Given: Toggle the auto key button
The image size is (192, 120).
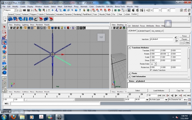Looking at the screenshot, I should pyautogui.click(x=186, y=100).
